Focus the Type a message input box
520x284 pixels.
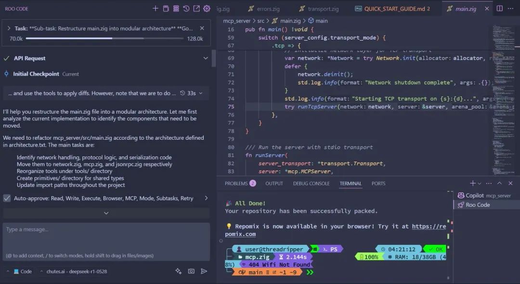[x=106, y=242]
